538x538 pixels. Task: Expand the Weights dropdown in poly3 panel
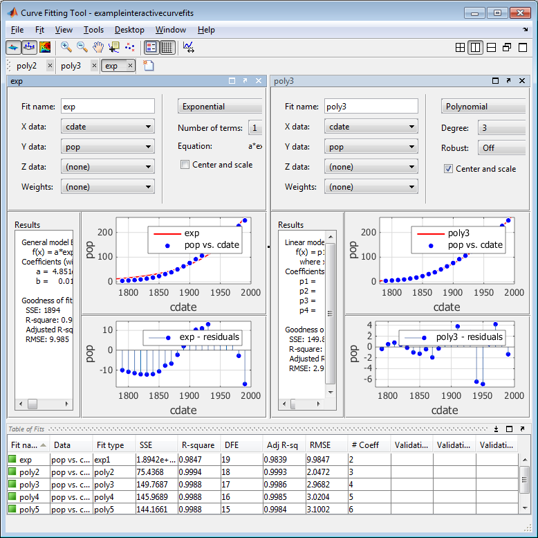coord(371,186)
